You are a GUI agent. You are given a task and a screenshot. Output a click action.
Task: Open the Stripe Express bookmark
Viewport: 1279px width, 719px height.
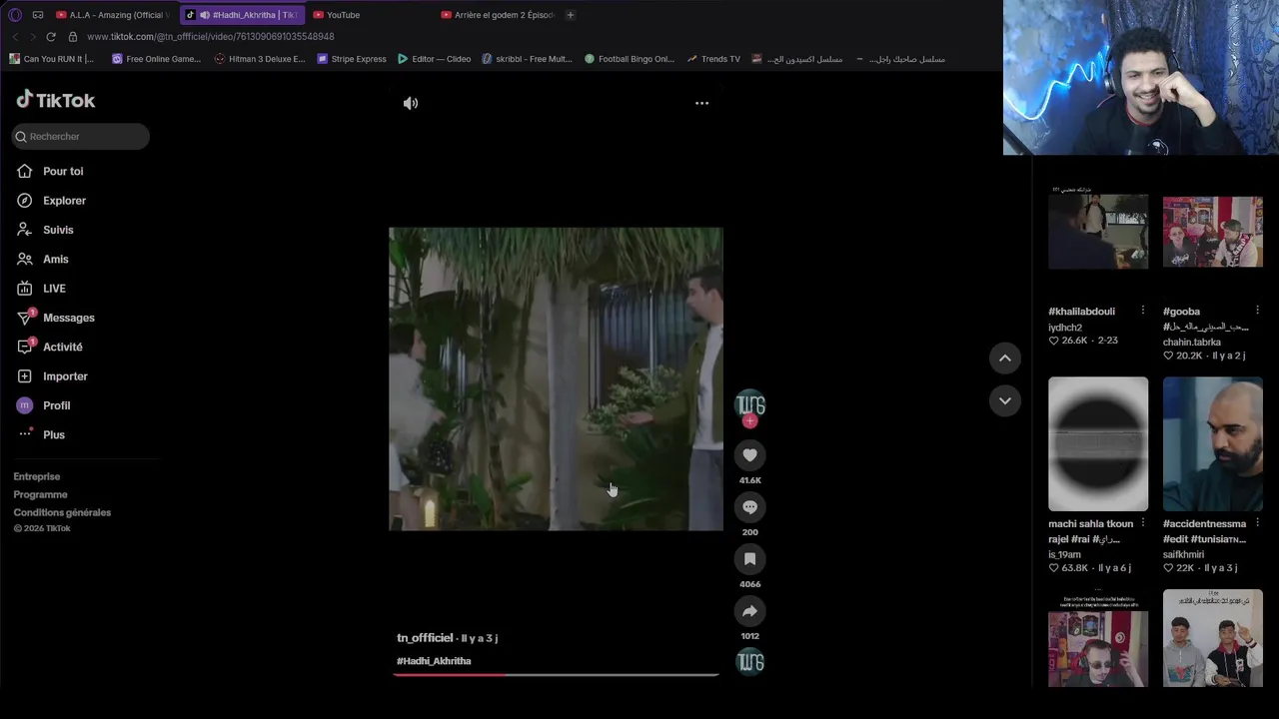(352, 59)
